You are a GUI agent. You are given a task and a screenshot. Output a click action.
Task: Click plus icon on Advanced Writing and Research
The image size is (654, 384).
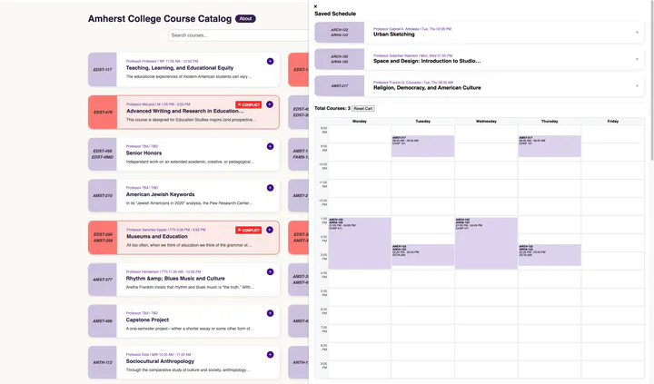coord(270,104)
